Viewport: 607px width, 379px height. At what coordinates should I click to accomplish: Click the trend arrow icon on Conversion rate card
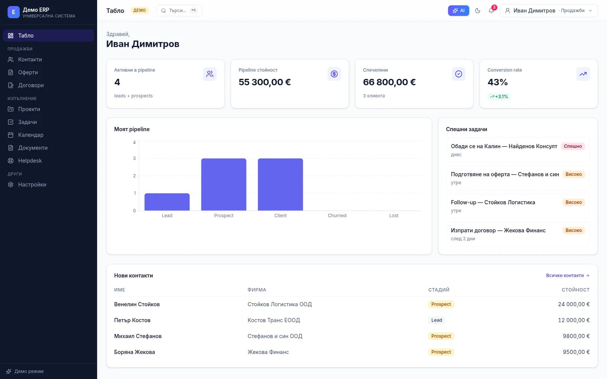coord(583,74)
